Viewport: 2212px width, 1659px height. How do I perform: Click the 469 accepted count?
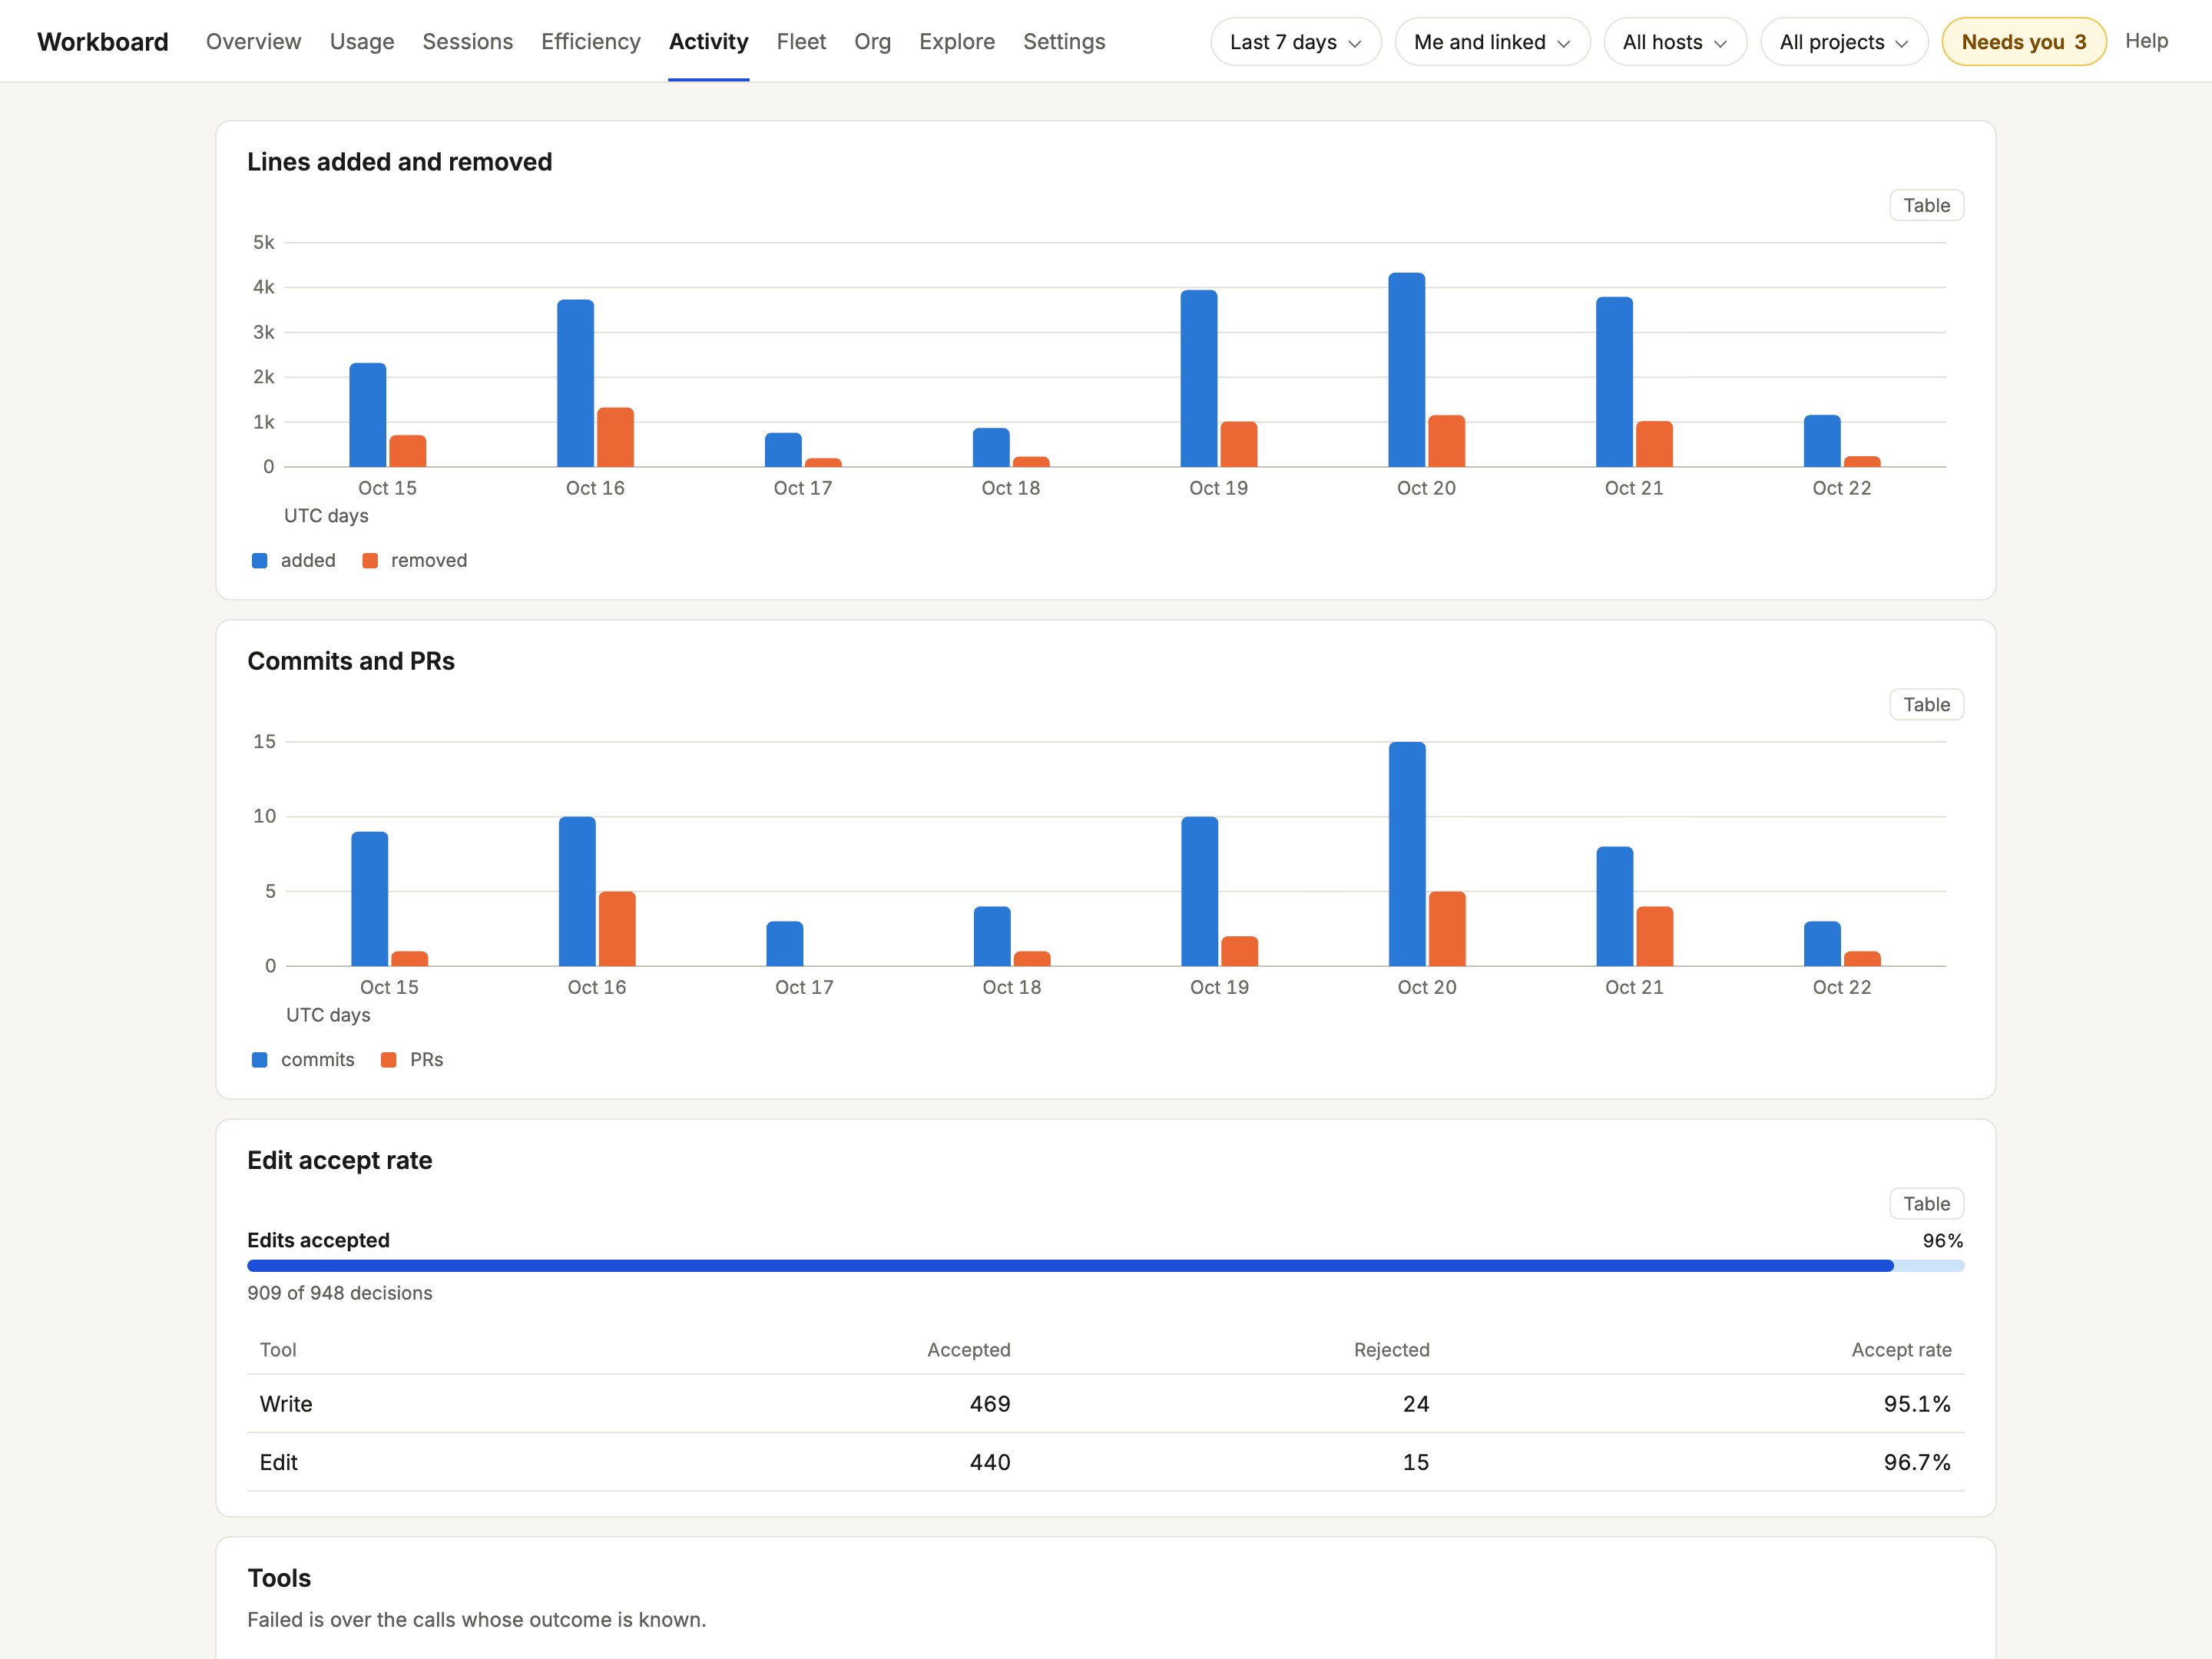point(990,1404)
